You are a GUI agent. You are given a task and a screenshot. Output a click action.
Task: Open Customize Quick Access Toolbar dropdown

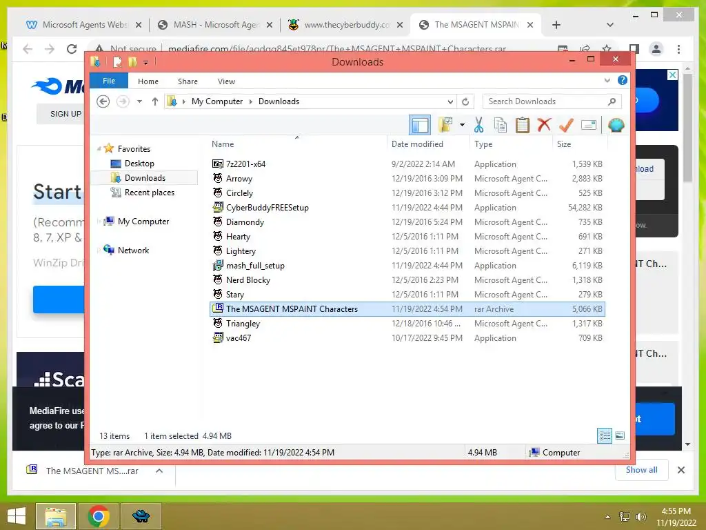146,62
